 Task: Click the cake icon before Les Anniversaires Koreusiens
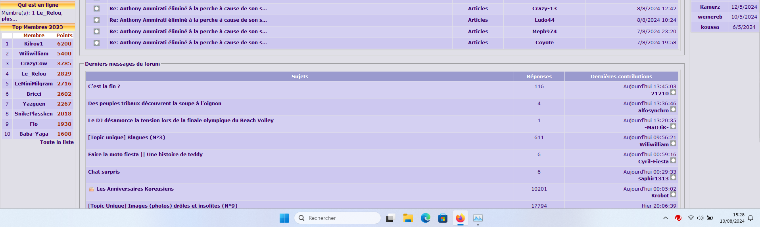coord(91,189)
